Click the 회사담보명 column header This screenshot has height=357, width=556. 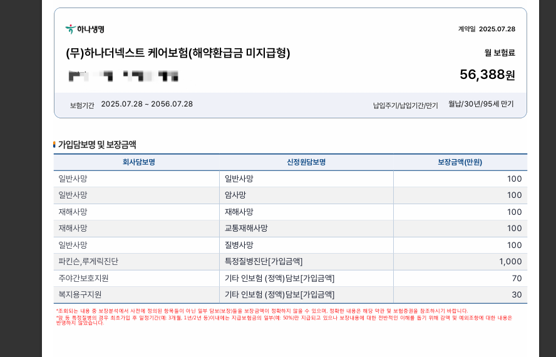138,162
